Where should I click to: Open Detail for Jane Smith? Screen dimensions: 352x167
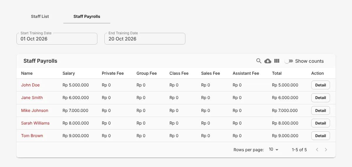click(321, 98)
